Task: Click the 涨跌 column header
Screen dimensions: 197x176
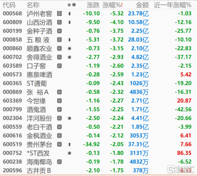Action: tap(93, 5)
